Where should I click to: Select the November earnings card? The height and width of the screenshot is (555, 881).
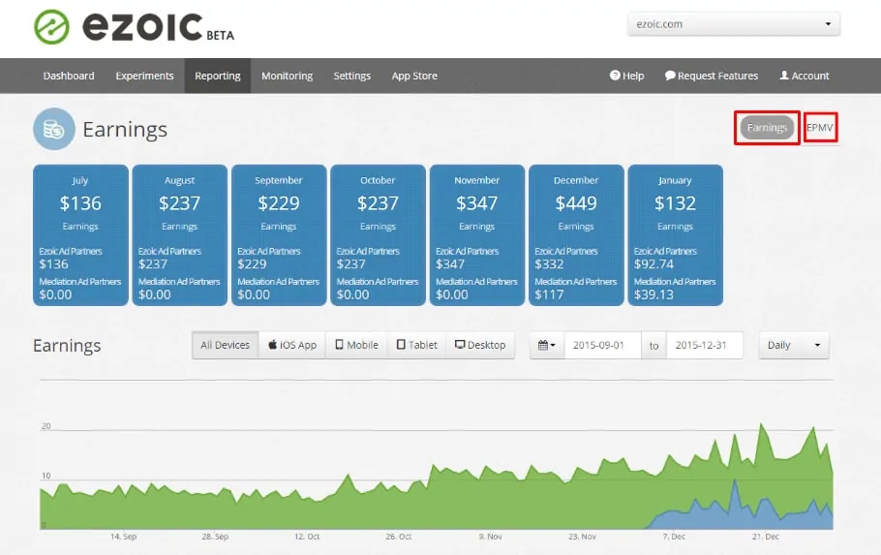click(477, 235)
